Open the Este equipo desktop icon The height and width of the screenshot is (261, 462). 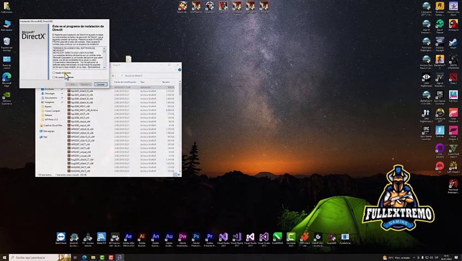[x=7, y=26]
